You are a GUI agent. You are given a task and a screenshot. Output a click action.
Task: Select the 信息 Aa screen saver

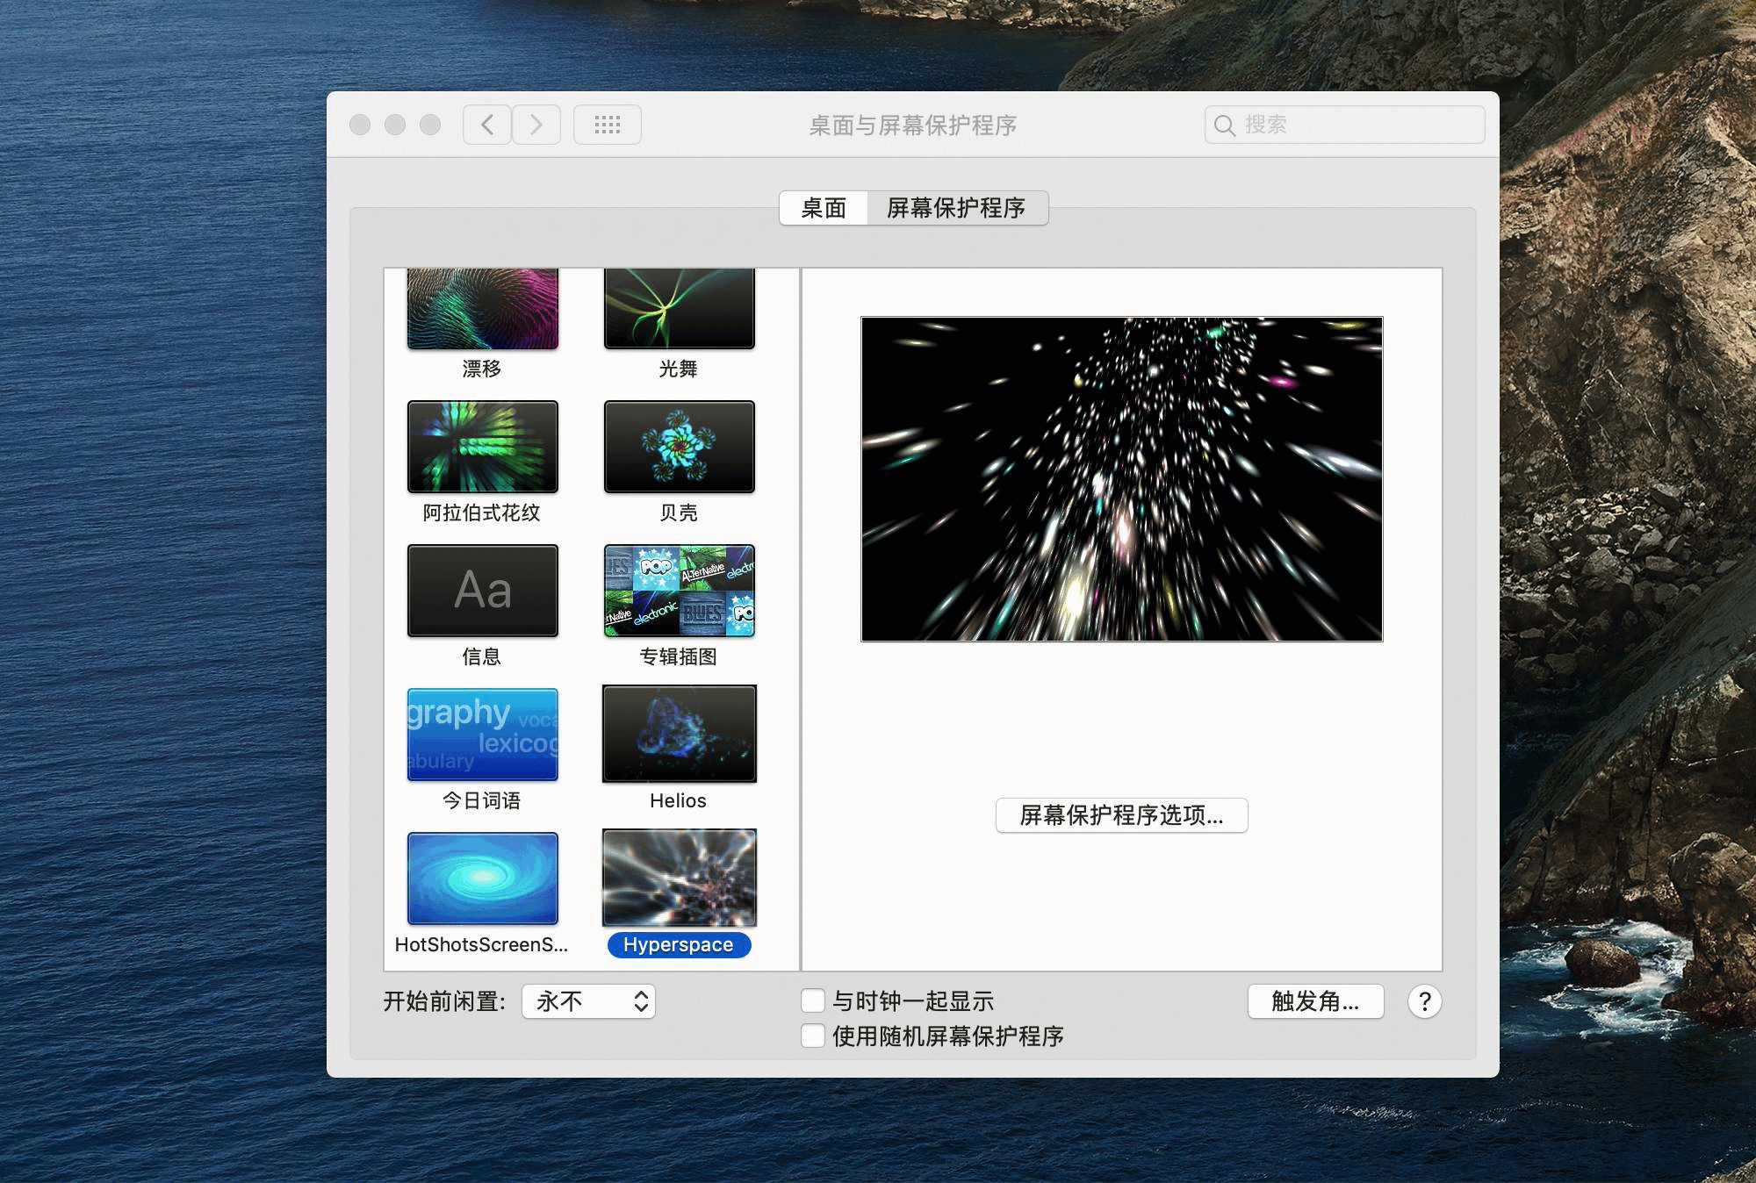[x=482, y=591]
